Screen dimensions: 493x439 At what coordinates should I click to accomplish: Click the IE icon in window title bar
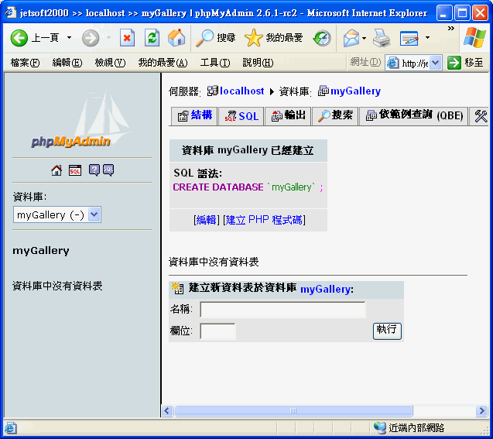(x=11, y=12)
